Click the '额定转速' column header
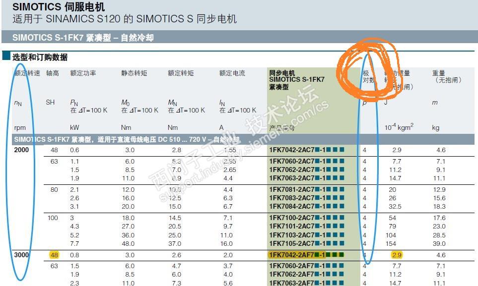 coord(27,73)
